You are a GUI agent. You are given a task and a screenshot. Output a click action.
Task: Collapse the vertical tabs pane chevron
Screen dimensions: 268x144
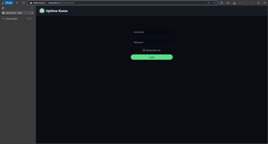32,8
